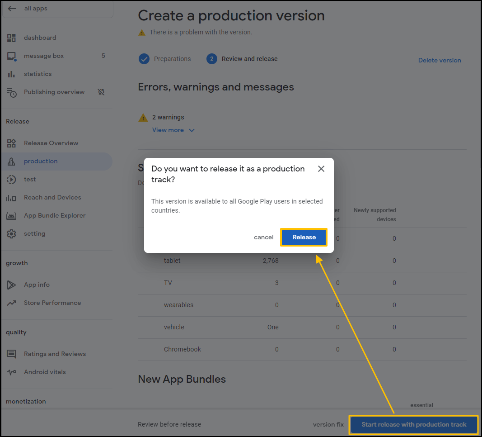The image size is (482, 437).
Task: Click the Delete version link
Action: (439, 61)
